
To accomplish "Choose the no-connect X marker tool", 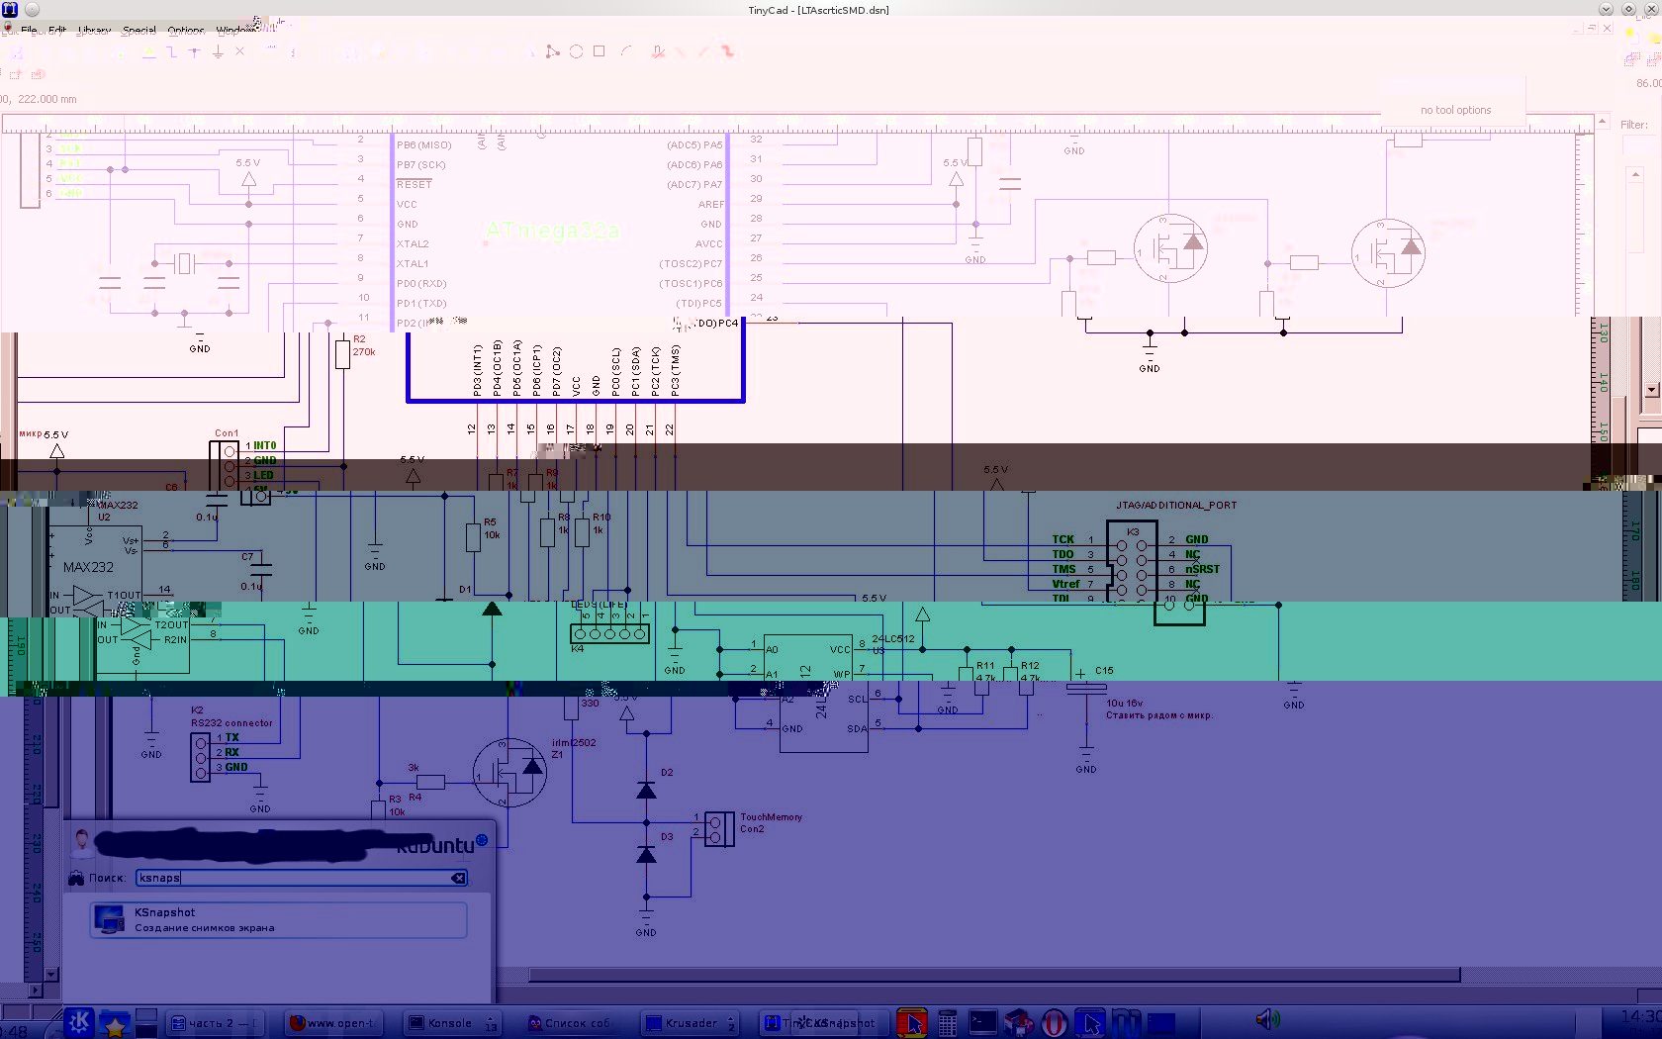I will tap(239, 51).
